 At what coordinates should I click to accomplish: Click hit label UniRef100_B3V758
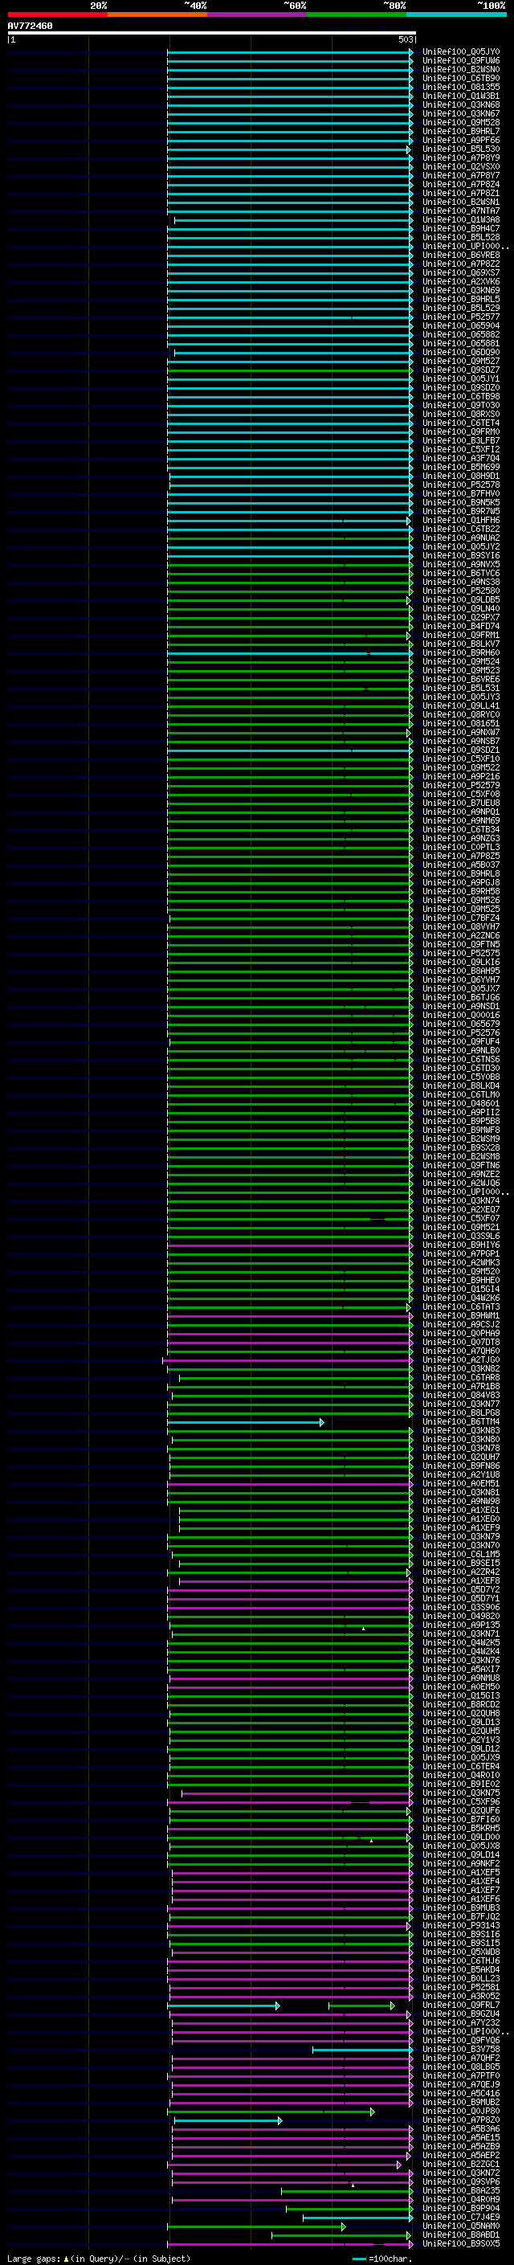[460, 2049]
